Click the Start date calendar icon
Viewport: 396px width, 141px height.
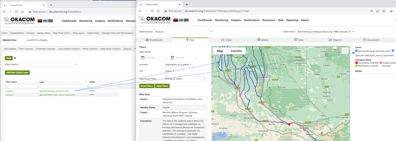(143, 58)
